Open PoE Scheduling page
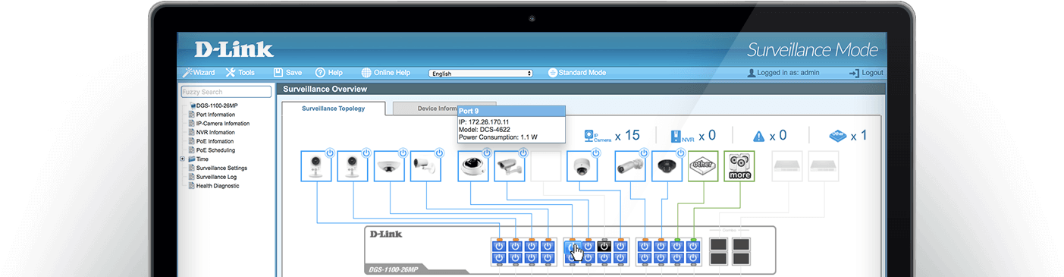This screenshot has height=277, width=1064. pyautogui.click(x=212, y=150)
